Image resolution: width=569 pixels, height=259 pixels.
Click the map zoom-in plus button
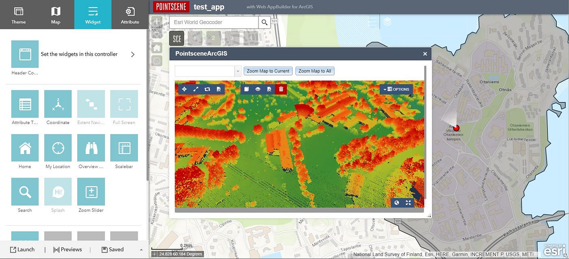pyautogui.click(x=157, y=21)
